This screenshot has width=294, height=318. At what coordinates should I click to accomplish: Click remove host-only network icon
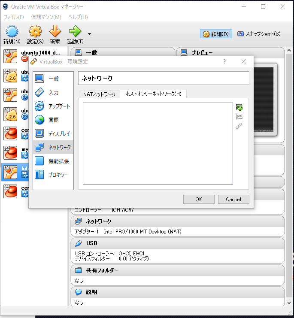point(239,116)
